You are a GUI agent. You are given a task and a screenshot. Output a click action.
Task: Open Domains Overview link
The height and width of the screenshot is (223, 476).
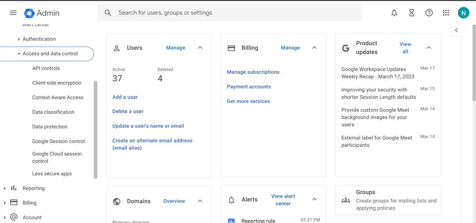pos(174,201)
